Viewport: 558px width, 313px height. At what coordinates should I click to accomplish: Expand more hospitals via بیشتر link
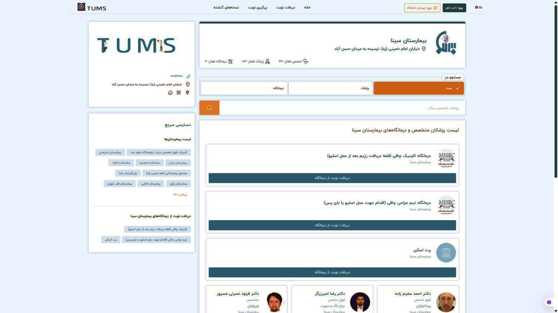tap(180, 195)
